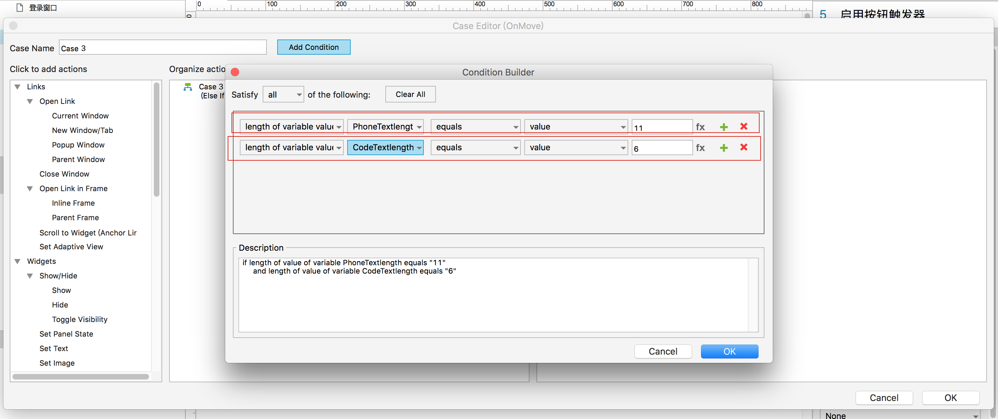
Task: Click Case 3 tree icon in actions
Action: click(188, 87)
